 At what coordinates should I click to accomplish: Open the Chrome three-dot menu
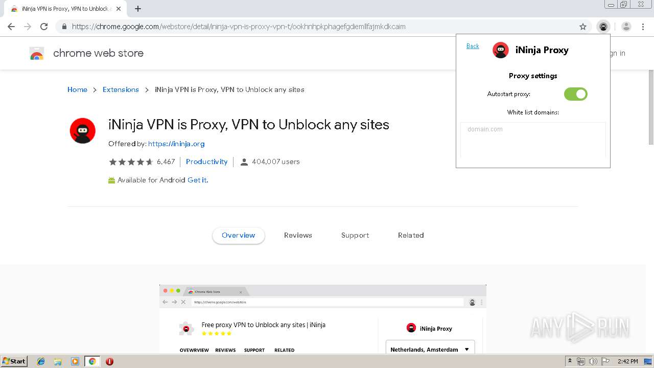[x=643, y=27]
